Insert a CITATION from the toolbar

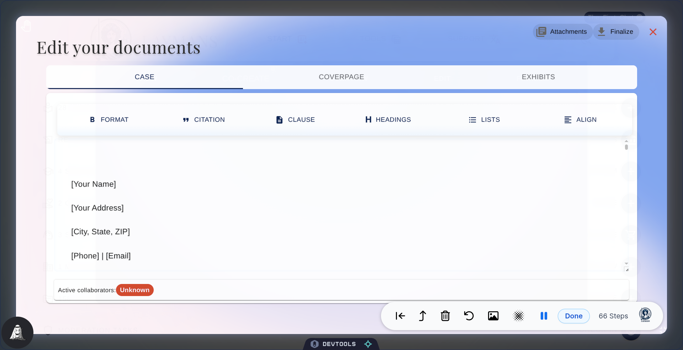tap(203, 120)
